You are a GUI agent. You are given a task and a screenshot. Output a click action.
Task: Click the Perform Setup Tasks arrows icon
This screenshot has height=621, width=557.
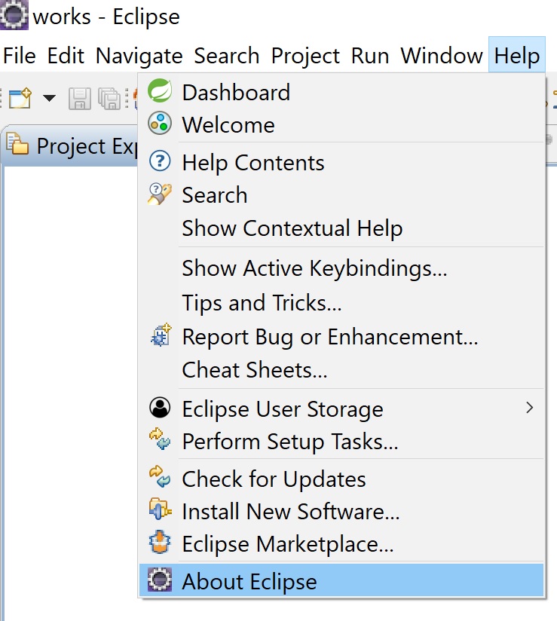(160, 439)
